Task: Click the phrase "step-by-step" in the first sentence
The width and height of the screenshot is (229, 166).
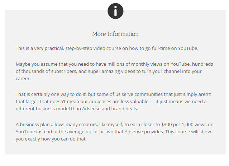Action: point(78,48)
